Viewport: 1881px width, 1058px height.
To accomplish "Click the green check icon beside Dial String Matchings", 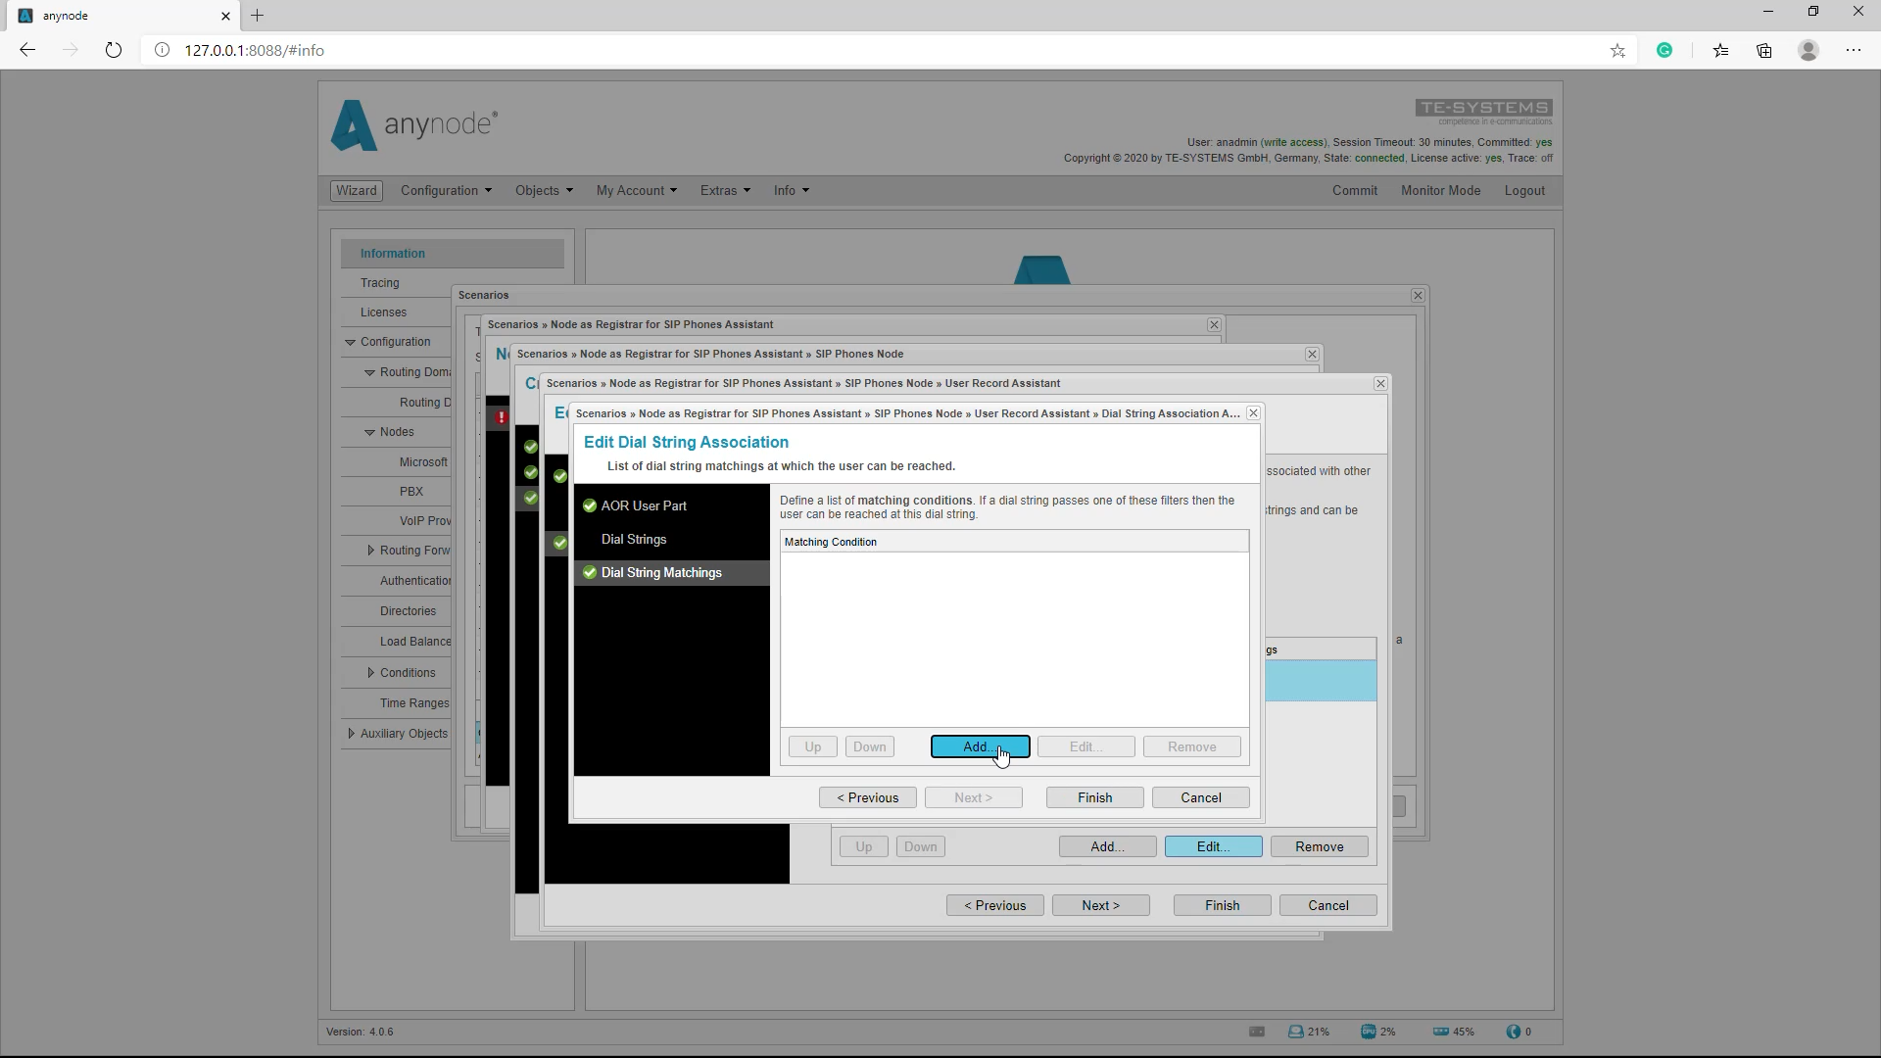I will point(590,572).
